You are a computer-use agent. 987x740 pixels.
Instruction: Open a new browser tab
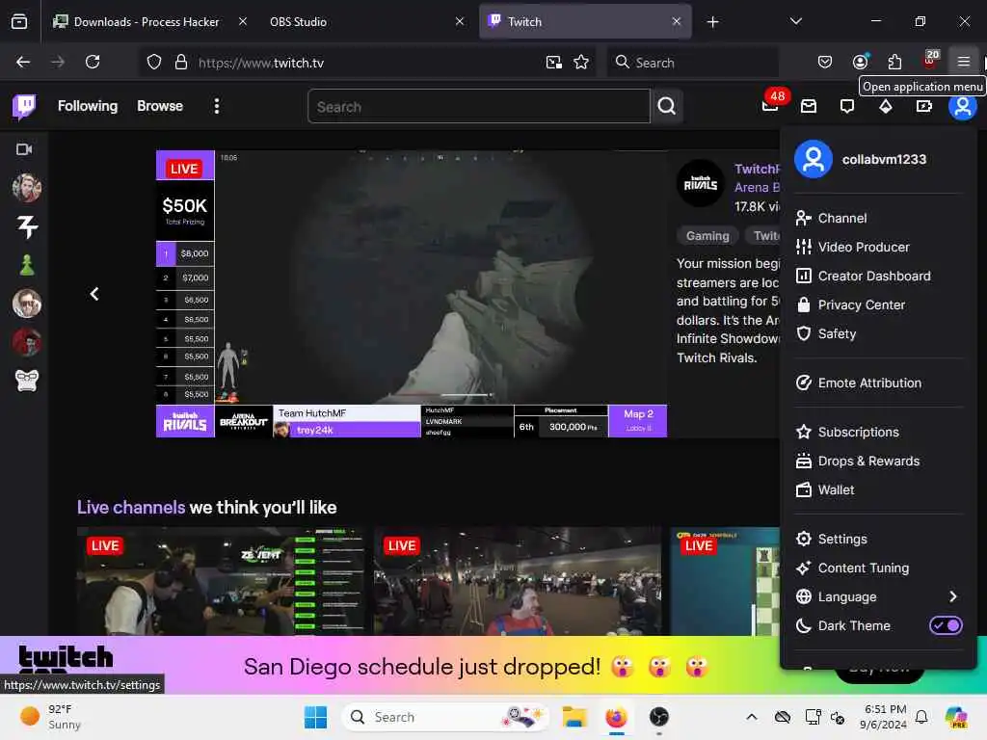pyautogui.click(x=712, y=21)
